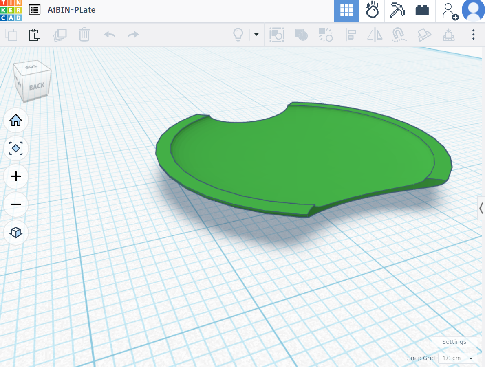The height and width of the screenshot is (367, 485).
Task: Open workplane Settings
Action: (454, 342)
